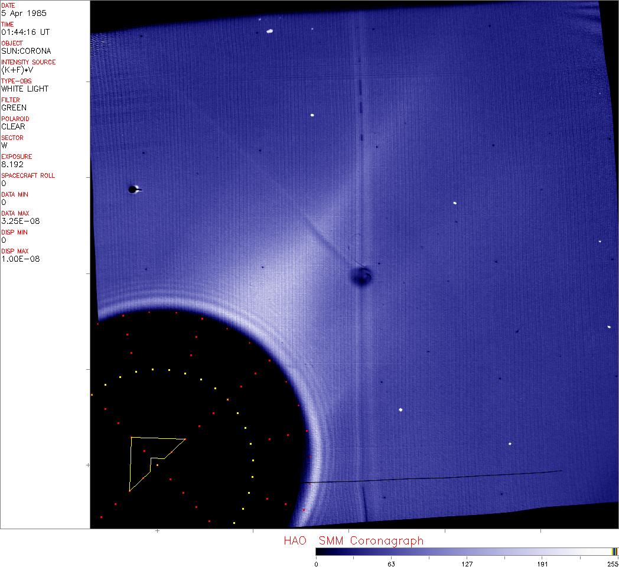This screenshot has height=567, width=619.
Task: Click the colorbar tick label 191
Action: click(542, 563)
